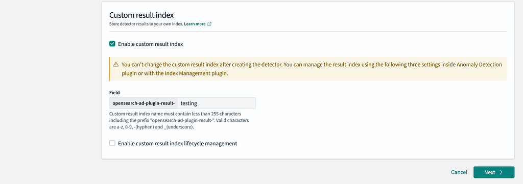Click the arrow chevron on Next button
The image size is (523, 184).
coord(501,172)
